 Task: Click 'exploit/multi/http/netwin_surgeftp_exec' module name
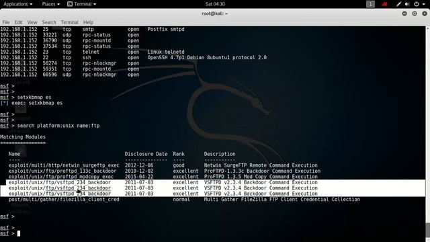64,165
